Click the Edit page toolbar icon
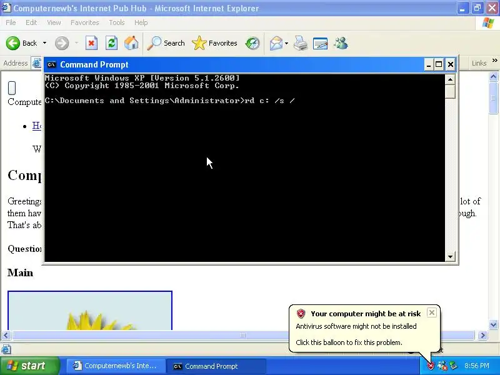The height and width of the screenshot is (375, 500). (320, 43)
